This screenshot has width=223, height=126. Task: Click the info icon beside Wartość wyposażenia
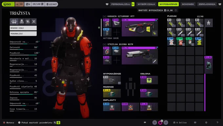click(x=176, y=10)
